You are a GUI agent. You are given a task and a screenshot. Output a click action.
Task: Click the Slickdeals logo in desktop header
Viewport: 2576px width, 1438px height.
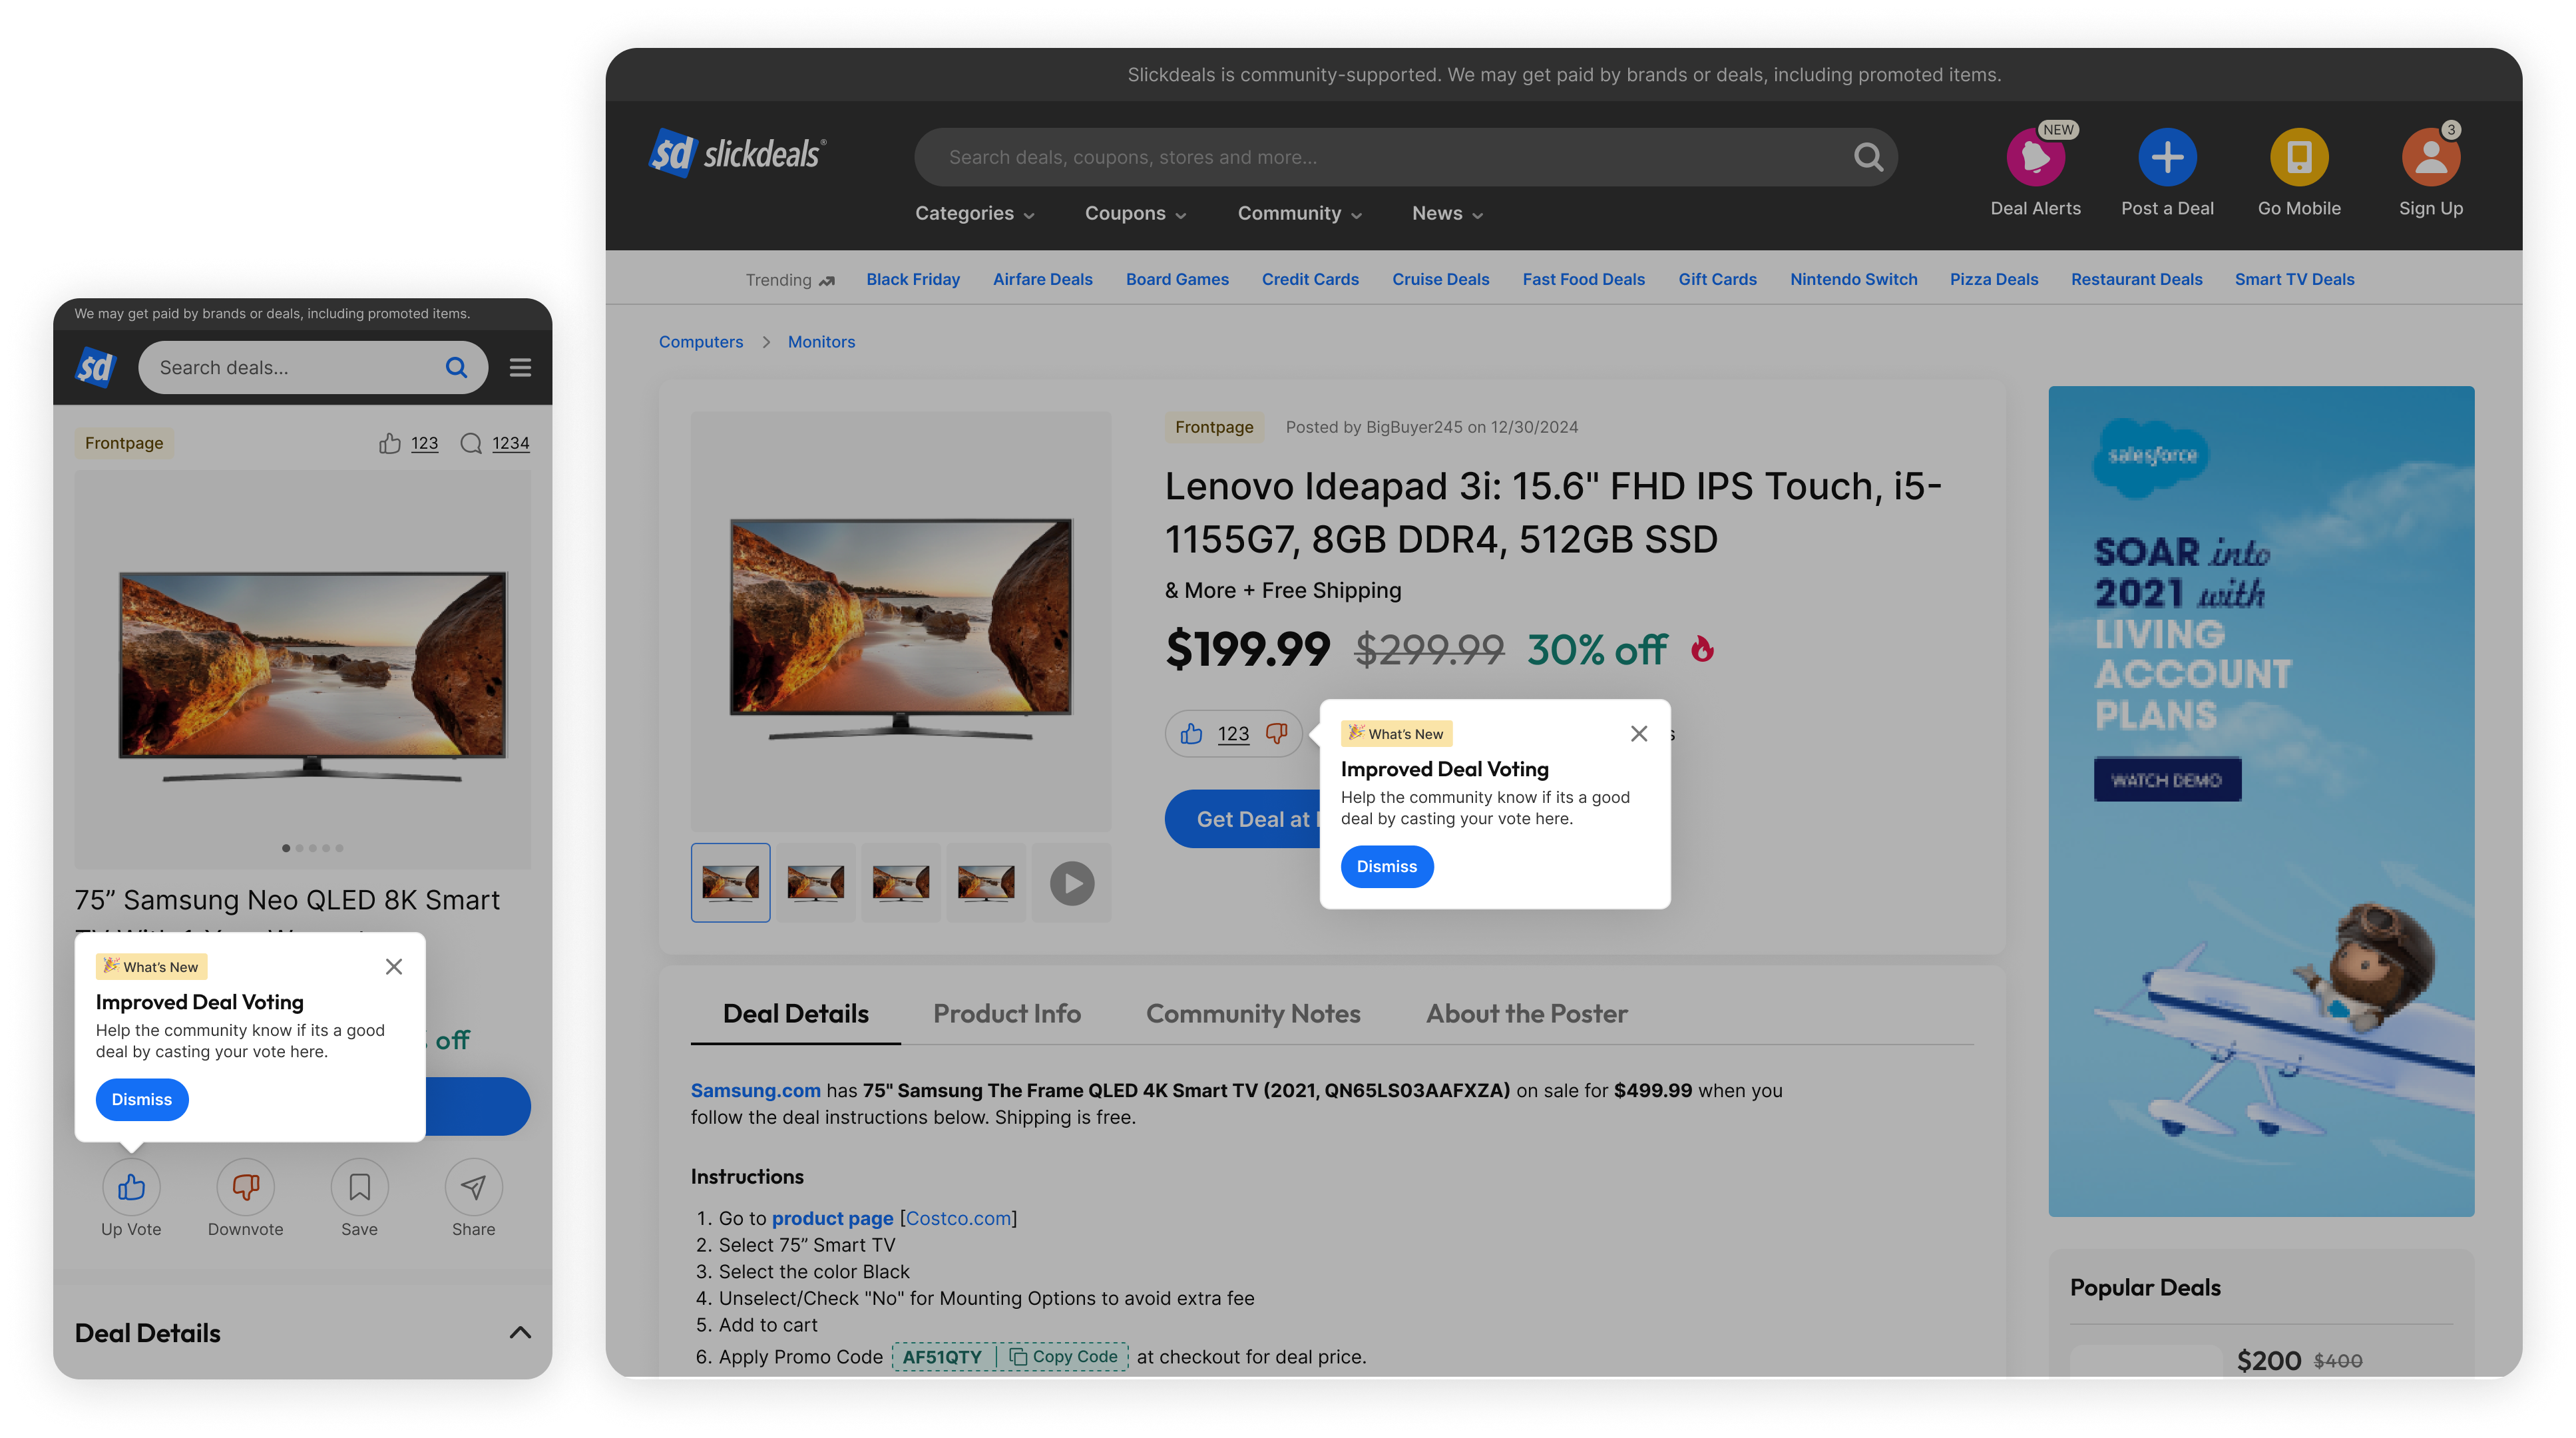(x=737, y=153)
